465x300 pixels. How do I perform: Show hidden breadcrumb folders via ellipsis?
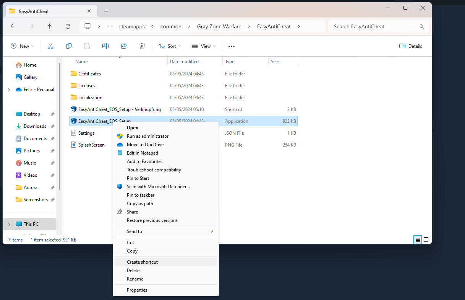tap(110, 26)
